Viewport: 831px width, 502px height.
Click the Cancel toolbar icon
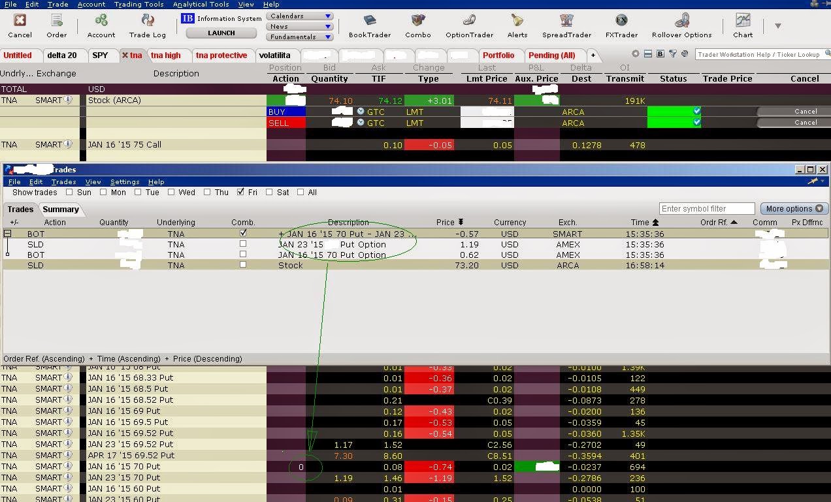tap(20, 22)
